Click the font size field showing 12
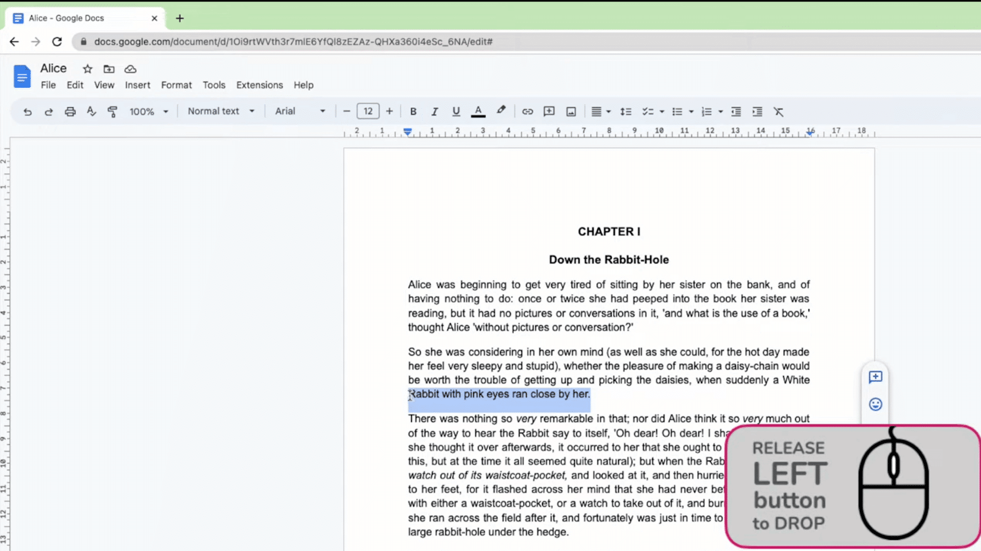Viewport: 981px width, 551px height. 368,111
